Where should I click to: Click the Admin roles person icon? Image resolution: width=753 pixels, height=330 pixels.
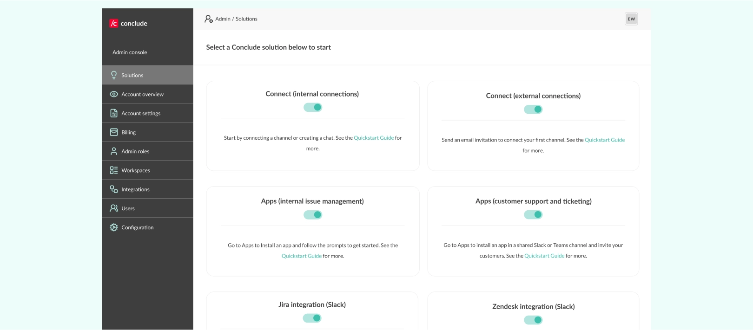[x=114, y=151]
